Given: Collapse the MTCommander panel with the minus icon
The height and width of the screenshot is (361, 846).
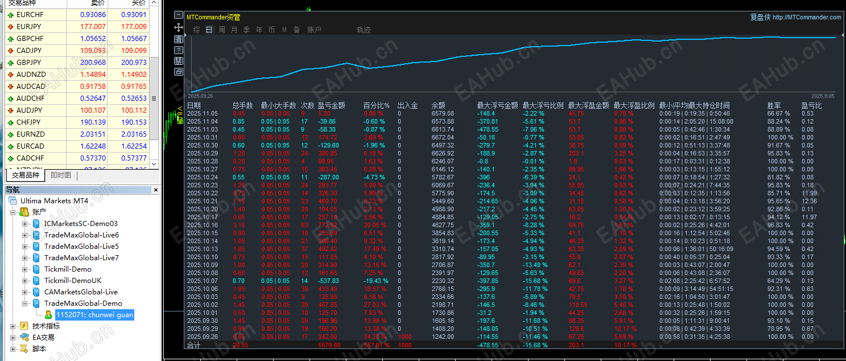Looking at the screenshot, I should point(179,15).
